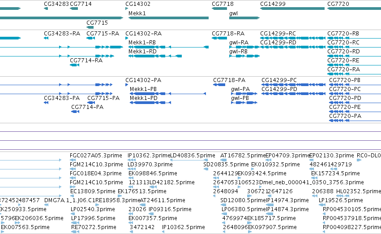This screenshot has width=381, height=234.
Task: Select the AT24611.5prime EST label
Action: (163, 201)
